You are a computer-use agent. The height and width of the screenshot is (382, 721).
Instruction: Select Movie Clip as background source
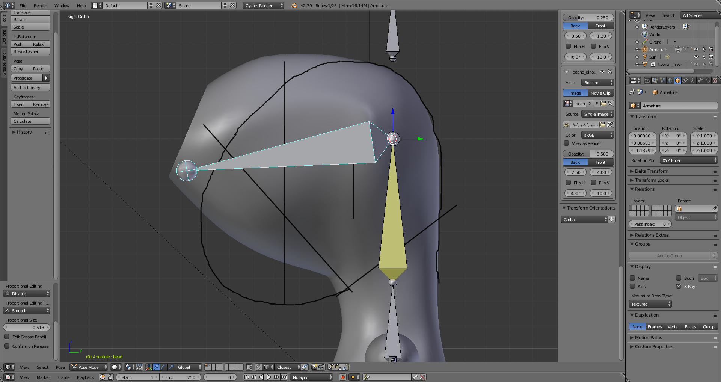coord(601,93)
